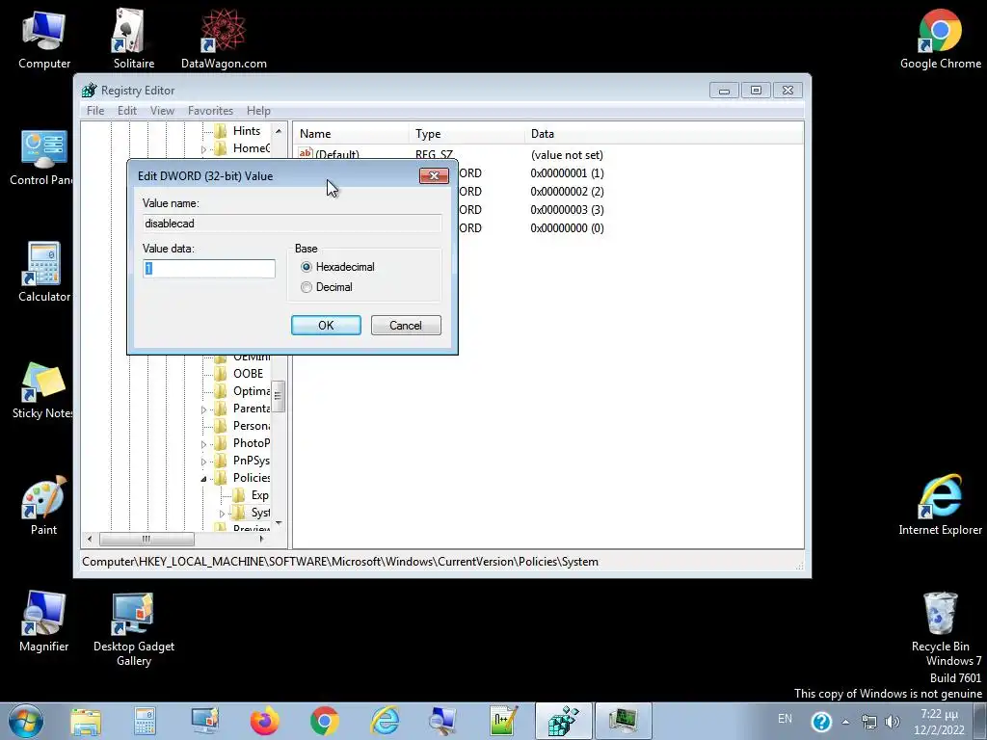The height and width of the screenshot is (740, 987).
Task: Switch to Registry Editor taskbar button
Action: (x=563, y=721)
